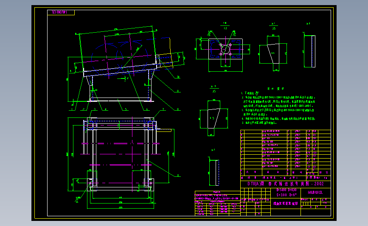Select the title text ending in "2002"

tap(286, 184)
